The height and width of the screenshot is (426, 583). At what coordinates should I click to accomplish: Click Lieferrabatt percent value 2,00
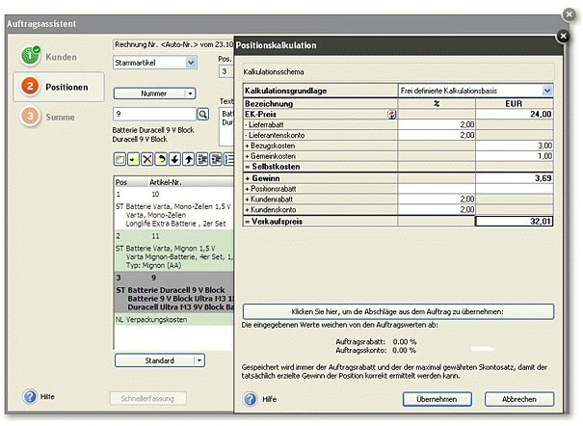point(437,124)
